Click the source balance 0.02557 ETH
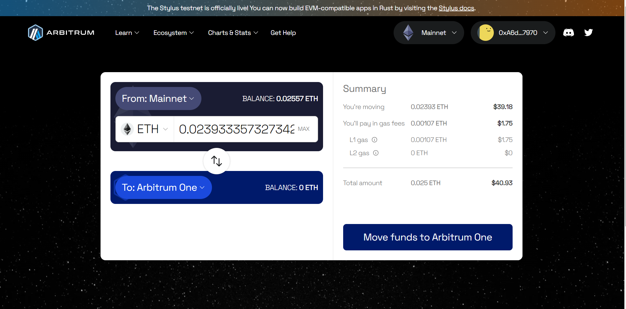The width and height of the screenshot is (626, 309). point(297,98)
